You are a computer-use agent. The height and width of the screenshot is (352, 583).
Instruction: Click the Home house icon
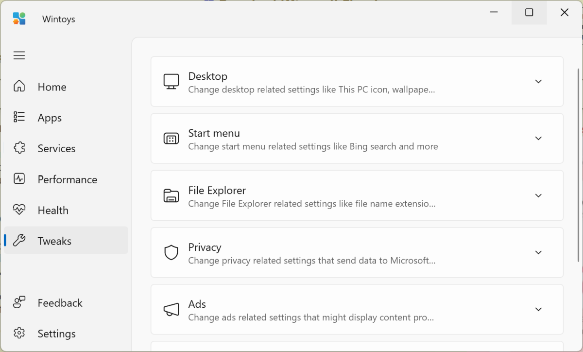19,87
